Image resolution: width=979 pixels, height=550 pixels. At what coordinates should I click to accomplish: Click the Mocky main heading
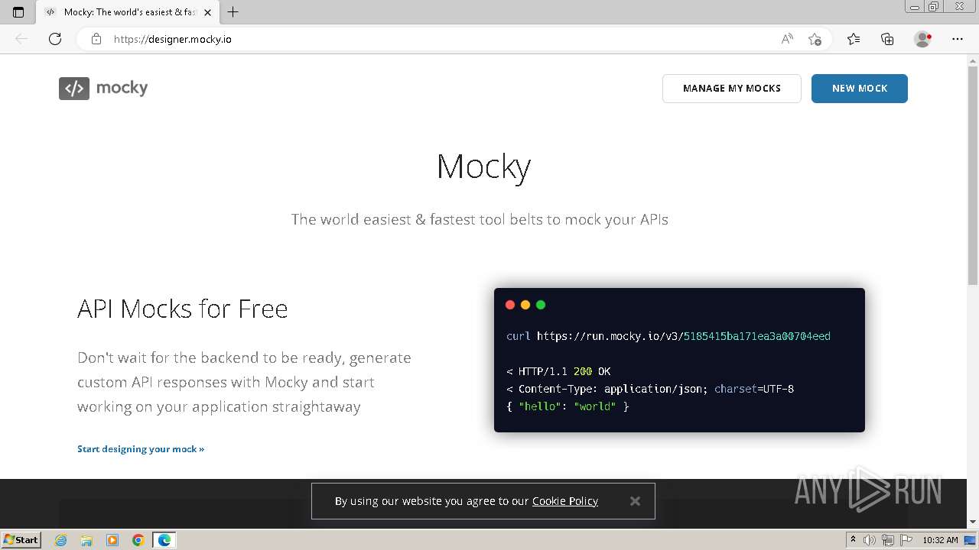click(483, 167)
